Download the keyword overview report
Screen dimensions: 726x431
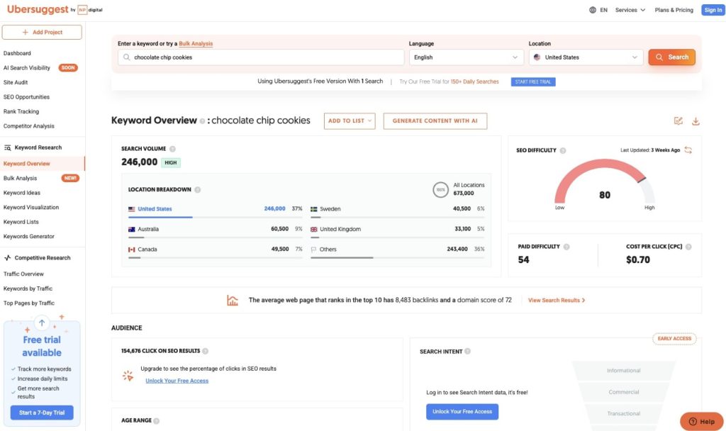click(696, 121)
